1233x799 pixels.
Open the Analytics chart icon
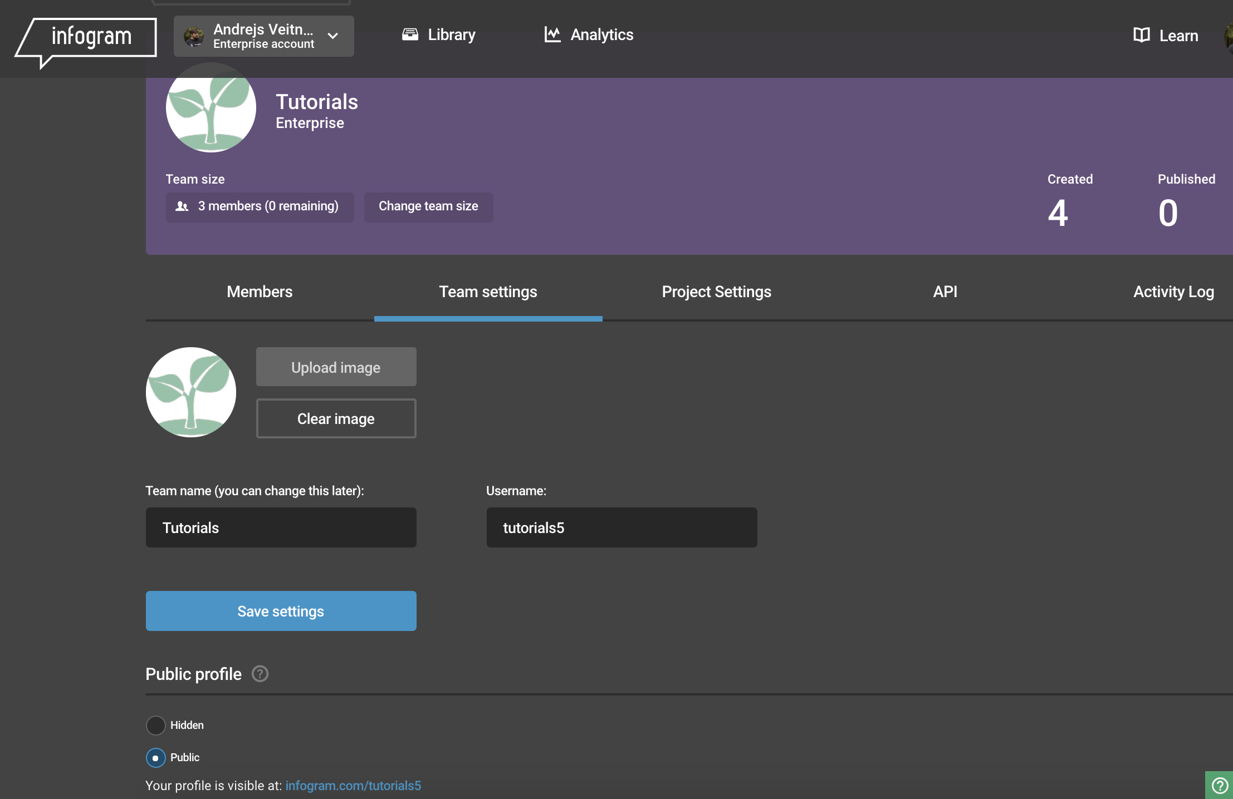552,34
